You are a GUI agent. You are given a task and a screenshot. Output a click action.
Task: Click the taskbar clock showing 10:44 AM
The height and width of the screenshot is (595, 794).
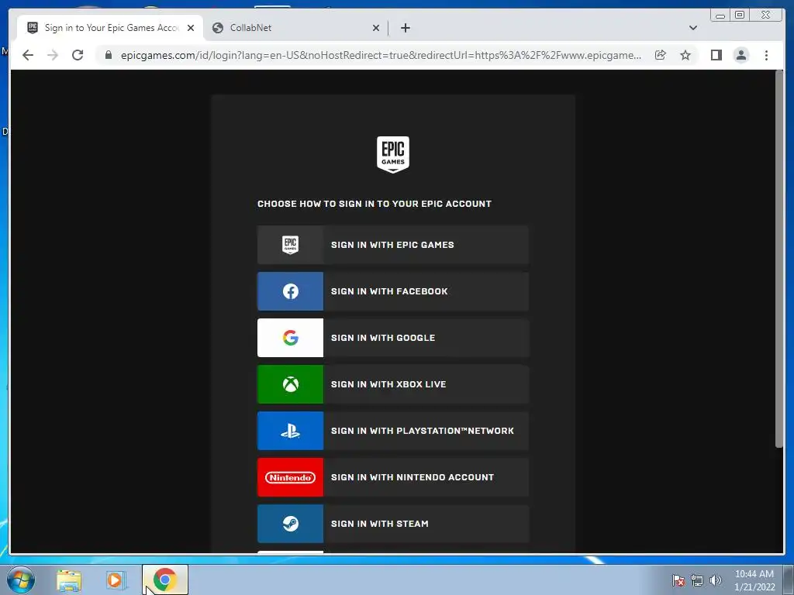coord(754,580)
